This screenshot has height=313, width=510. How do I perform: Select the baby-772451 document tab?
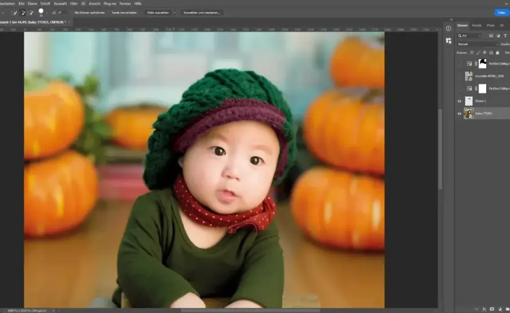pyautogui.click(x=32, y=22)
